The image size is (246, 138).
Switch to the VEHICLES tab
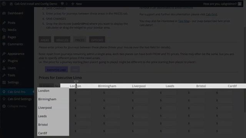click(x=62, y=40)
